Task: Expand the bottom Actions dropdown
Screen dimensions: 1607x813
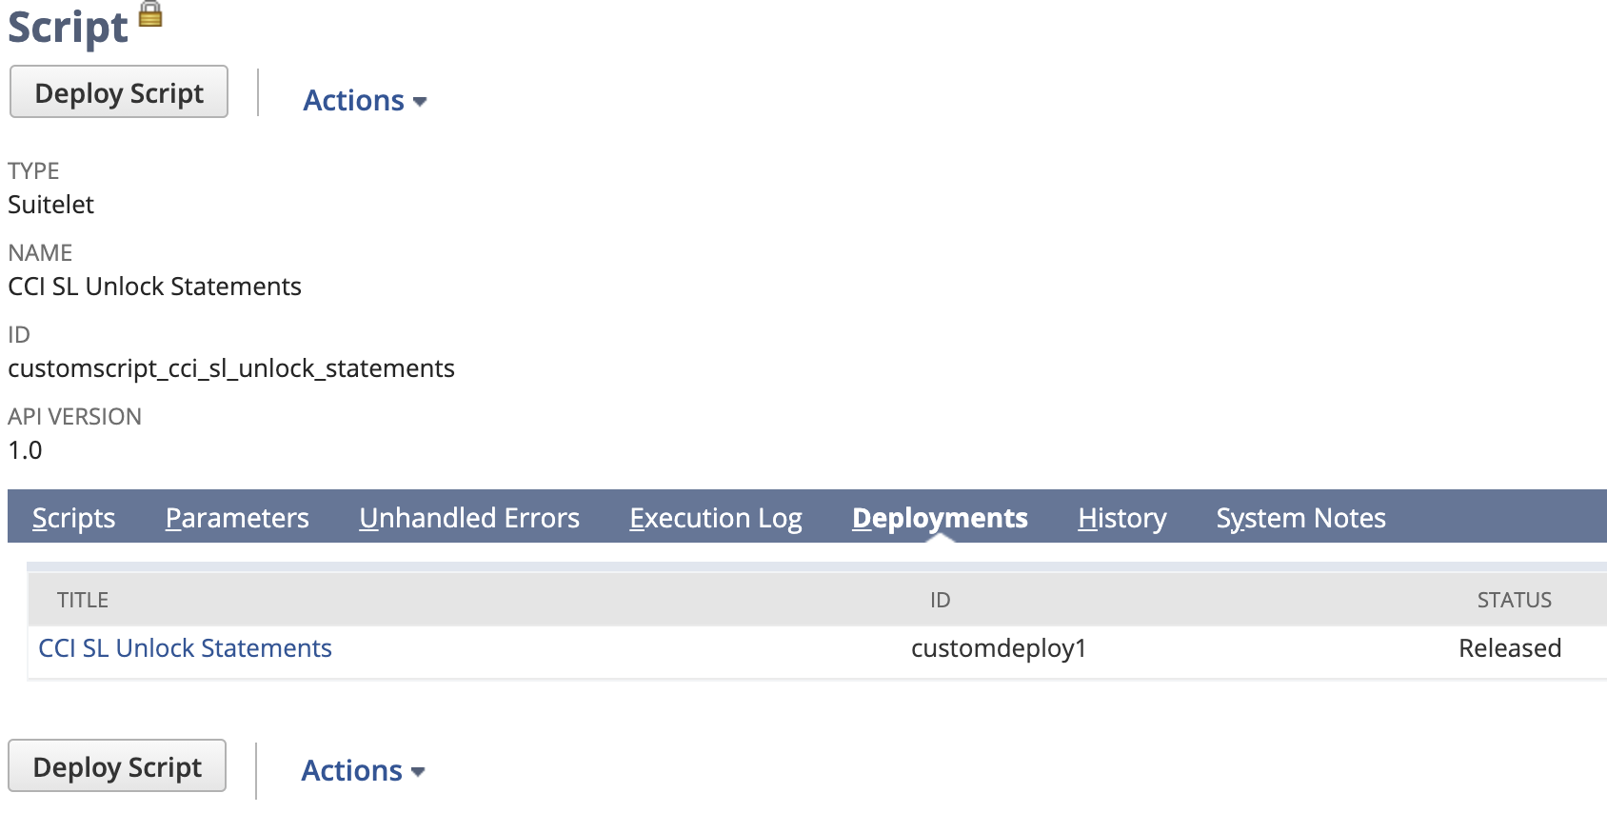Action: tap(363, 770)
